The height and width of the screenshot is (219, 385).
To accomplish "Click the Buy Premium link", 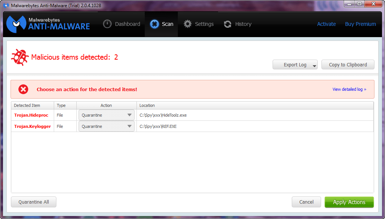I will 361,24.
